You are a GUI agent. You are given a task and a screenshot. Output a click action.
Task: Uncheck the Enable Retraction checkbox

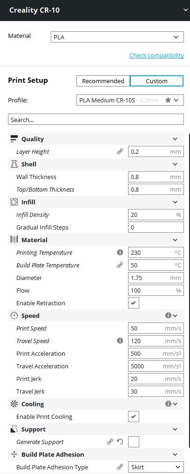(x=133, y=303)
